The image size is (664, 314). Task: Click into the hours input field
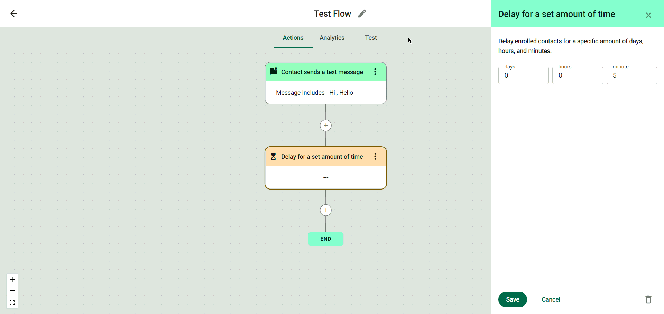tap(578, 76)
